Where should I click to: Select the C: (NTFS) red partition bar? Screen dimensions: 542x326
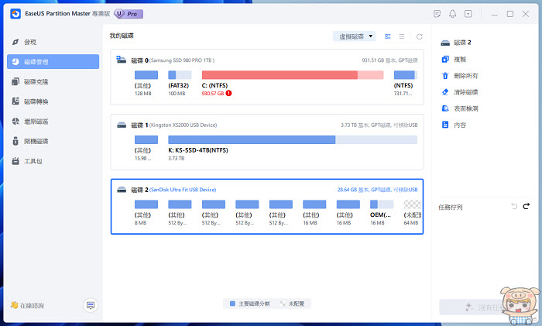click(x=293, y=74)
